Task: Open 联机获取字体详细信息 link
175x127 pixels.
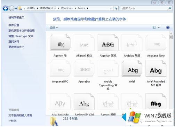Action: tap(22, 31)
